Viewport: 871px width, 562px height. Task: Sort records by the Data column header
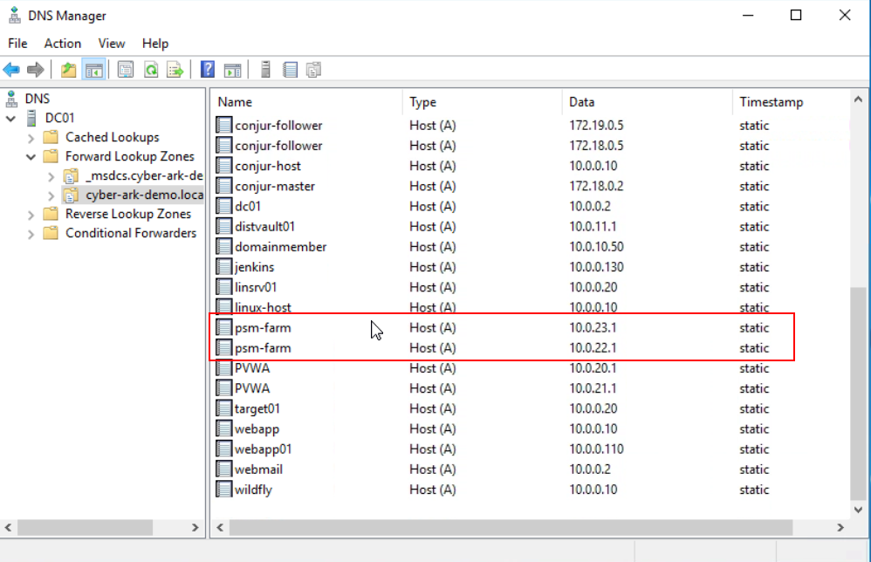pos(647,102)
